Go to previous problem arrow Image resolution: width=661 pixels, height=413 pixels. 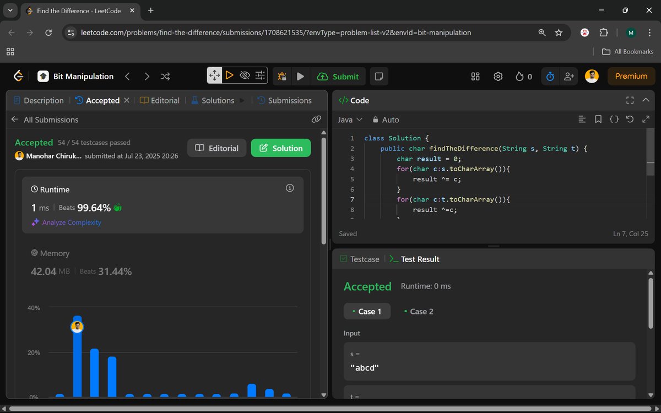(127, 77)
